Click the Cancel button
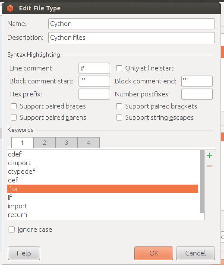224x265 pixels. [196, 253]
